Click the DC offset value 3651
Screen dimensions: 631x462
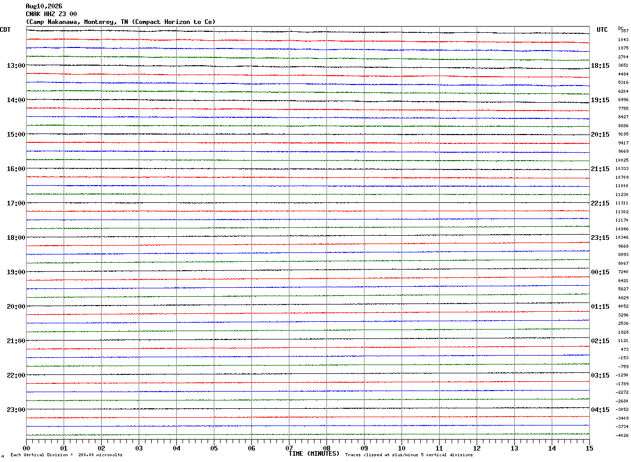pos(623,66)
